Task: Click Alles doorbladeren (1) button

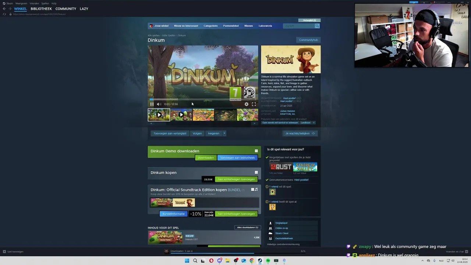Action: pos(248,227)
